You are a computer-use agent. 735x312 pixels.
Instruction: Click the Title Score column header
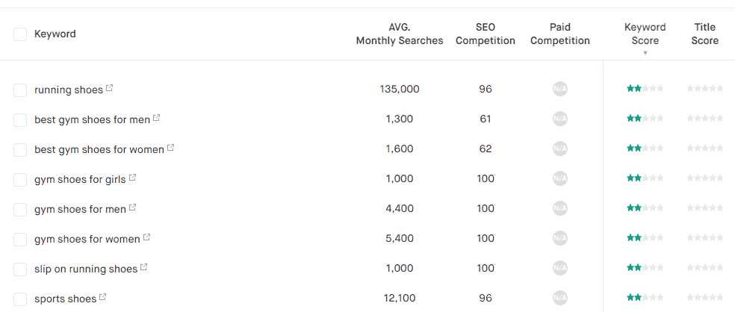pyautogui.click(x=704, y=34)
